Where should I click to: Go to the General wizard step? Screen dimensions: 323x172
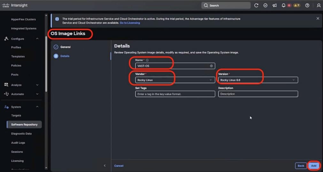point(65,47)
